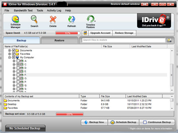Click the Space Used 91% progress bar
The image size is (178, 133).
[x=68, y=33]
